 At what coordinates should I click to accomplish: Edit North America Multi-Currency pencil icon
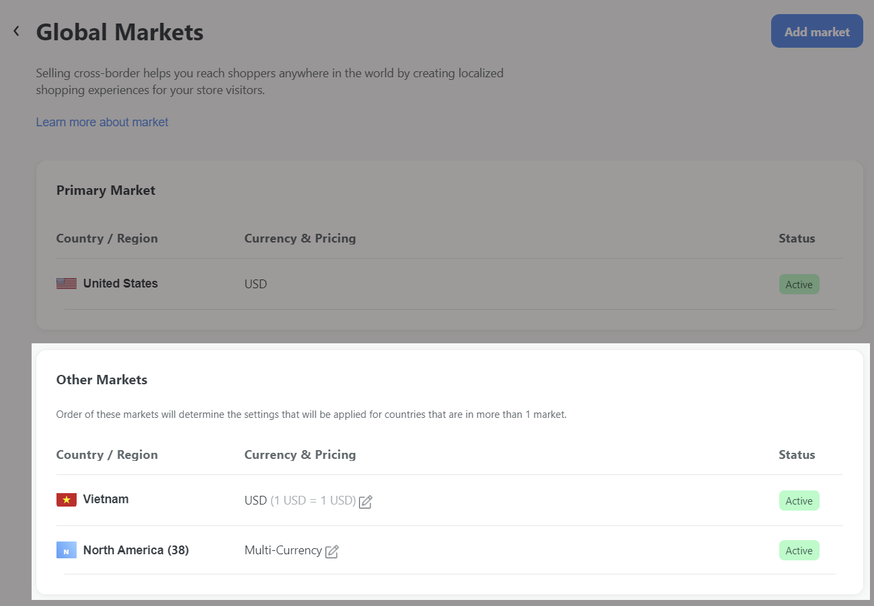click(332, 551)
